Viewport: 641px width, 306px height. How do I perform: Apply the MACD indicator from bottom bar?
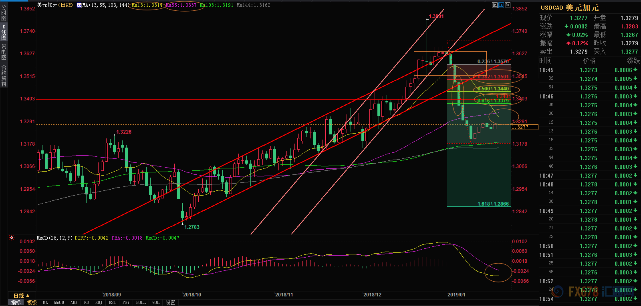pyautogui.click(x=59, y=302)
